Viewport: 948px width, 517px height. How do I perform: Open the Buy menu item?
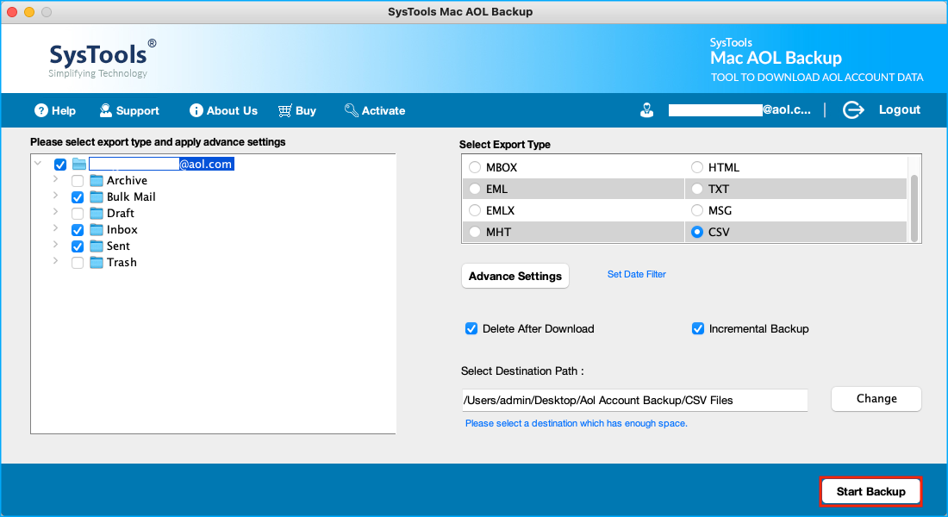click(296, 110)
